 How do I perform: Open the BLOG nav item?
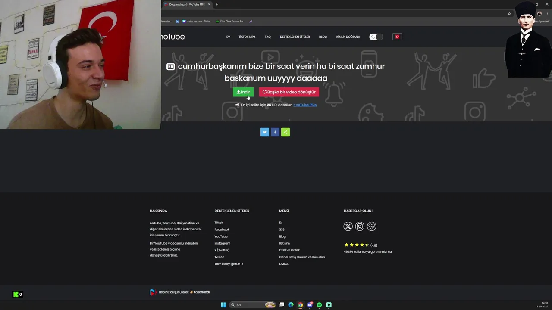click(323, 37)
